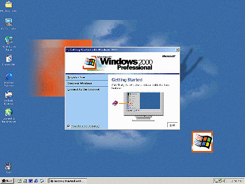Select the Internet Explorer desktop icon
The image size is (245, 184).
pyautogui.click(x=8, y=80)
